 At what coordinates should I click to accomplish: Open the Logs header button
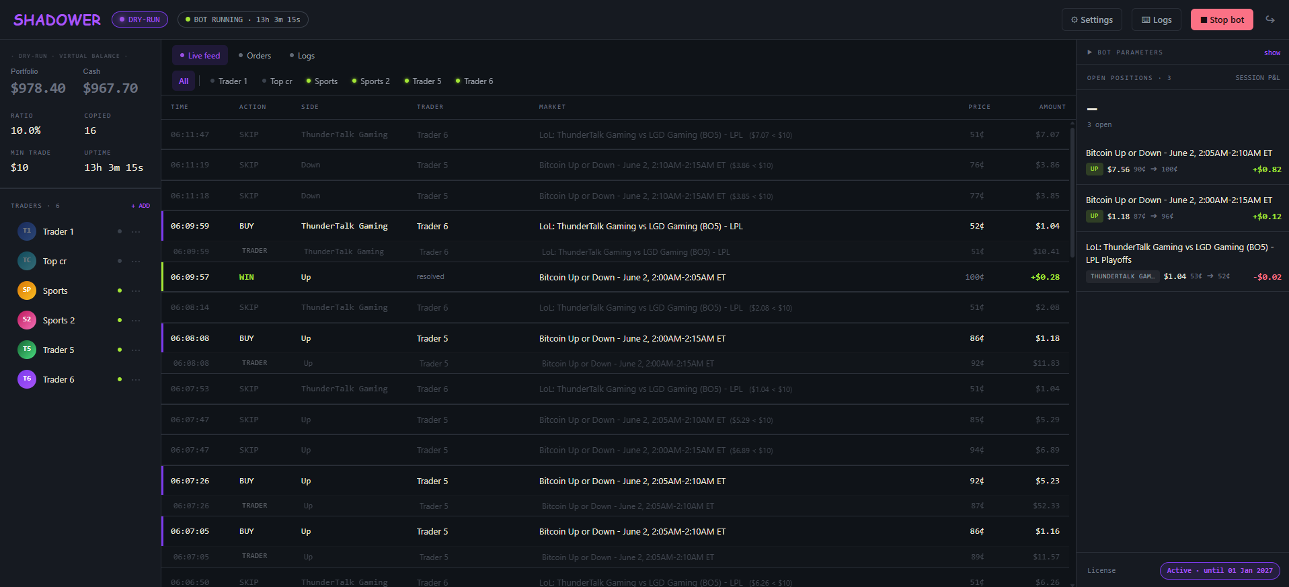click(x=1157, y=19)
